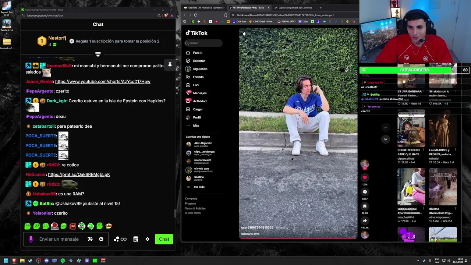Open the FEED ALERTAS bookmark
This screenshot has height=265, width=471.
[287, 22]
